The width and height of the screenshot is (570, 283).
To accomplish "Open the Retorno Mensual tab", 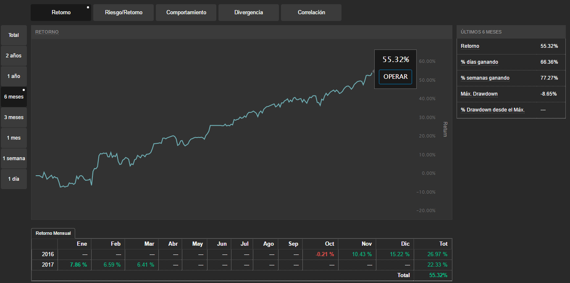I will pos(53,234).
